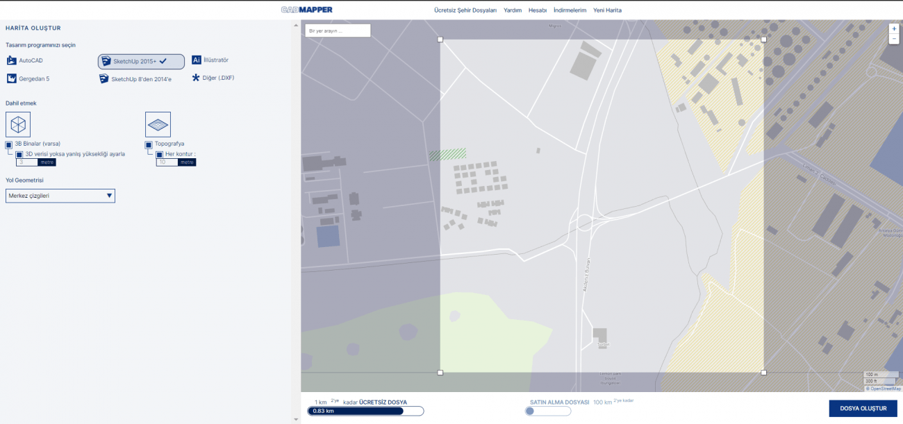Toggle the 3B Binalar checkbox
The image size is (903, 424).
pos(9,144)
